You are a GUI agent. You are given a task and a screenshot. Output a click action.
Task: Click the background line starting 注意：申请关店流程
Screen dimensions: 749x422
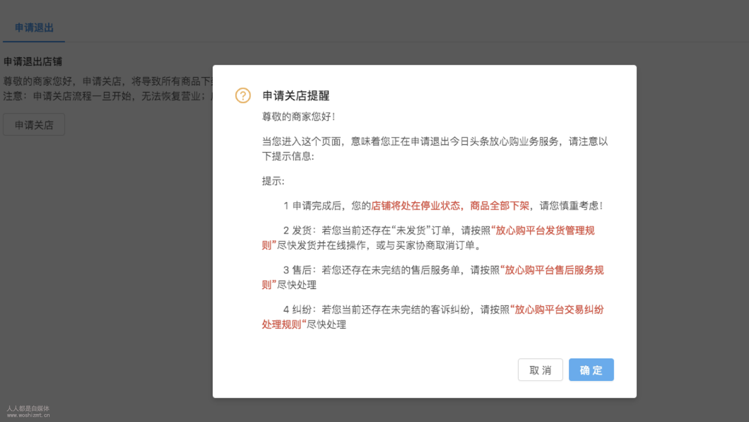pyautogui.click(x=108, y=96)
